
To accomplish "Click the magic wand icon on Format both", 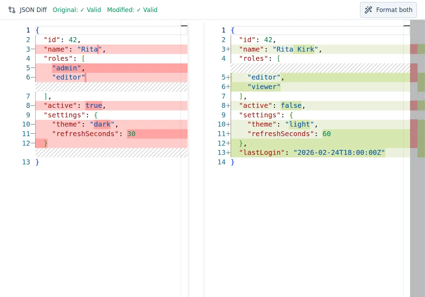I will [x=369, y=10].
